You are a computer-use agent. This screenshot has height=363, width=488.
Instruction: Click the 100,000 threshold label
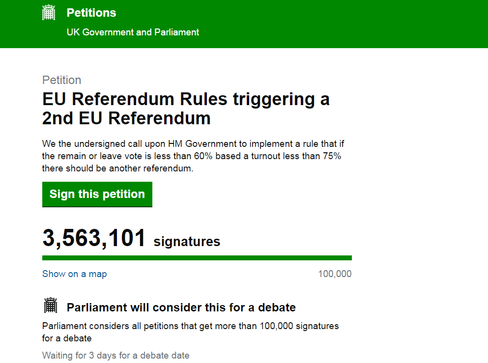(335, 274)
